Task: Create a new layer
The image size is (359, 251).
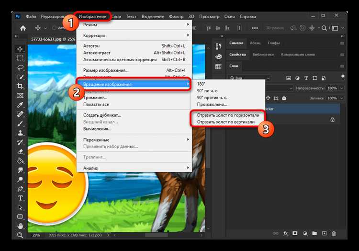Action: coord(324,233)
